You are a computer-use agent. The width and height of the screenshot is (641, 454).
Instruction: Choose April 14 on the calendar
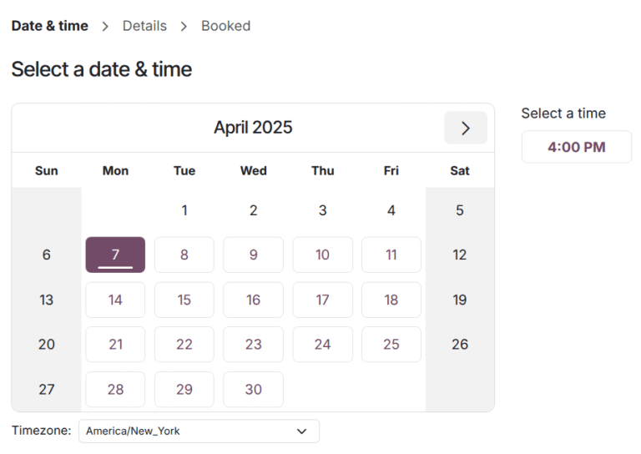[x=115, y=300]
